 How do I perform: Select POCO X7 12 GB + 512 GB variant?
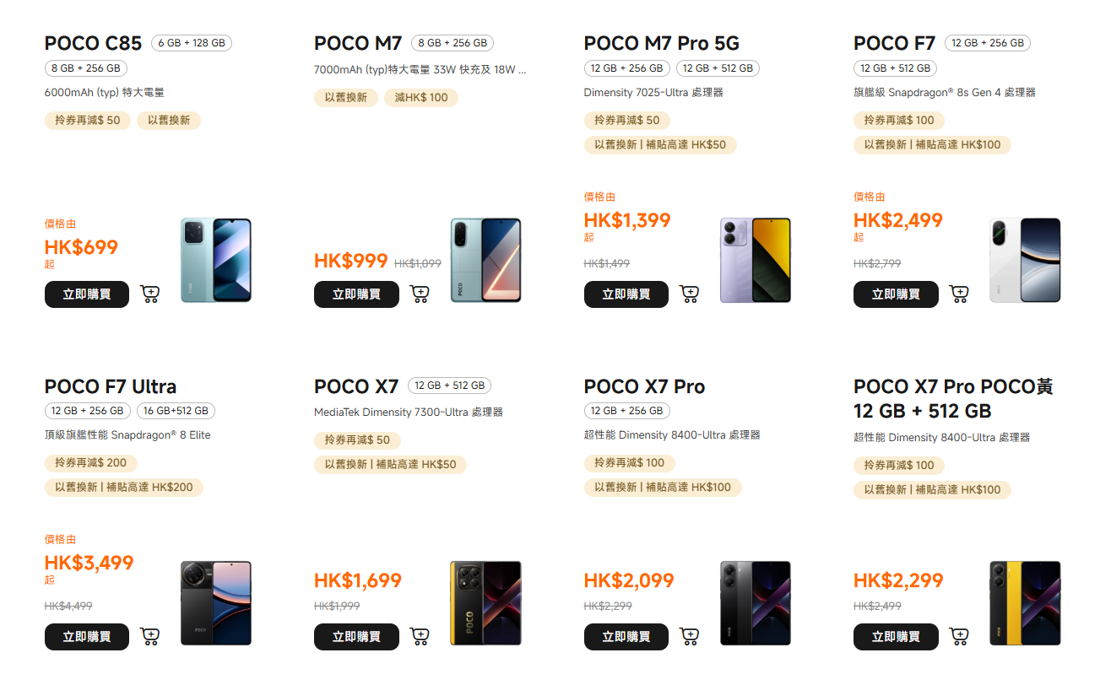(449, 386)
